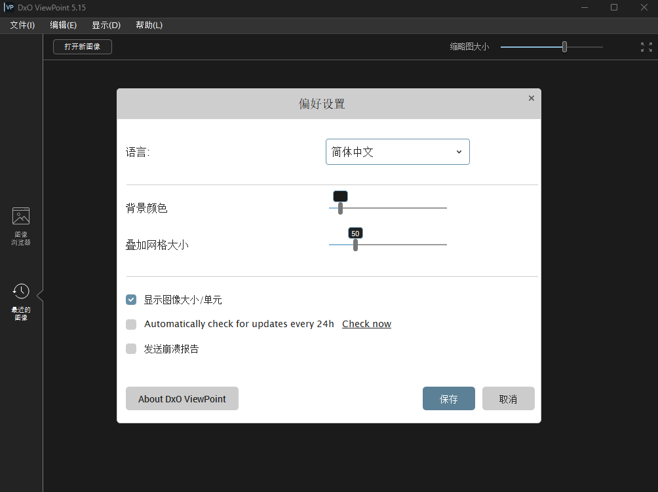Open the 显示(D) menu
The height and width of the screenshot is (492, 658).
point(106,25)
